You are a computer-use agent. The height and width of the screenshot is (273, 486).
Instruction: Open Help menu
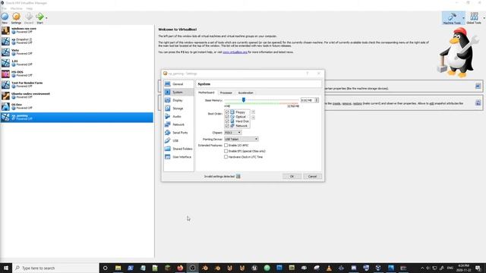(29, 8)
